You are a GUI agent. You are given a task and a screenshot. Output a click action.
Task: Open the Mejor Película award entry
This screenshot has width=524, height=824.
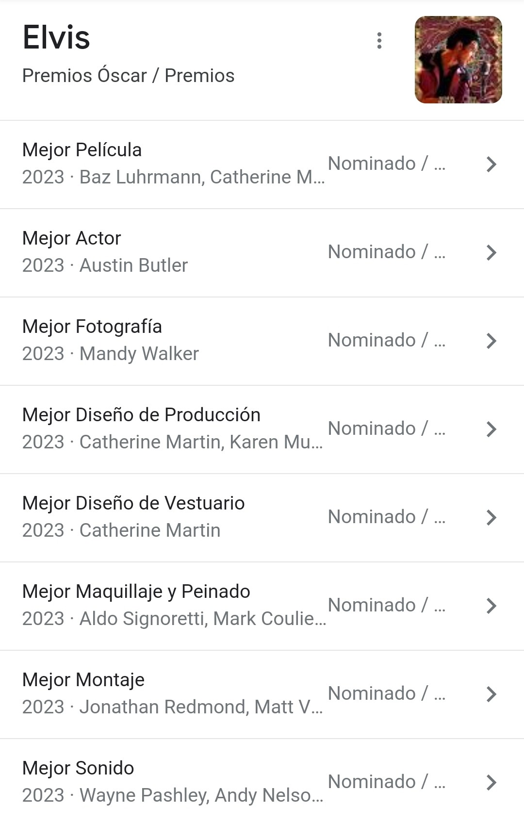82,150
